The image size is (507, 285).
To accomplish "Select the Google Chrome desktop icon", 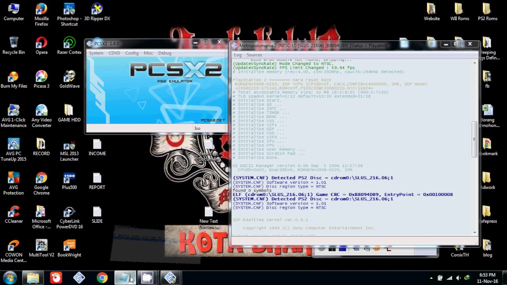I will [x=42, y=184].
